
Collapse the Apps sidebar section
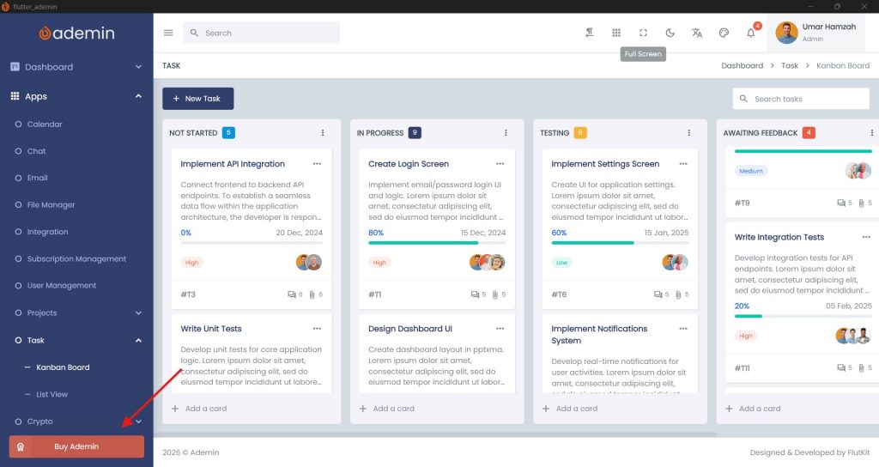[138, 96]
